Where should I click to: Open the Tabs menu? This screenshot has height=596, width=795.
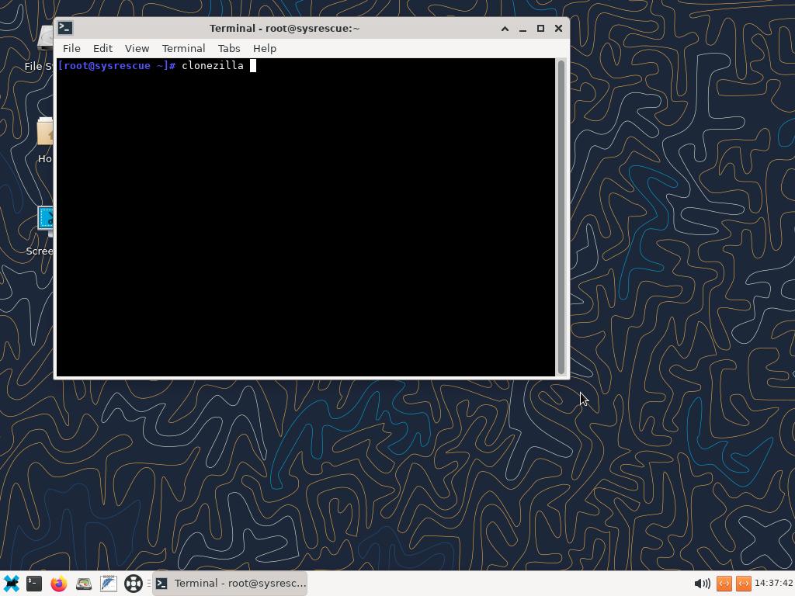(x=229, y=48)
